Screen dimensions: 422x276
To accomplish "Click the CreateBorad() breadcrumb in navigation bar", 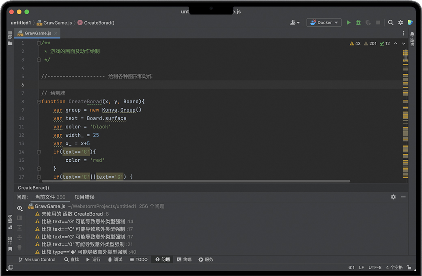I will pyautogui.click(x=96, y=23).
